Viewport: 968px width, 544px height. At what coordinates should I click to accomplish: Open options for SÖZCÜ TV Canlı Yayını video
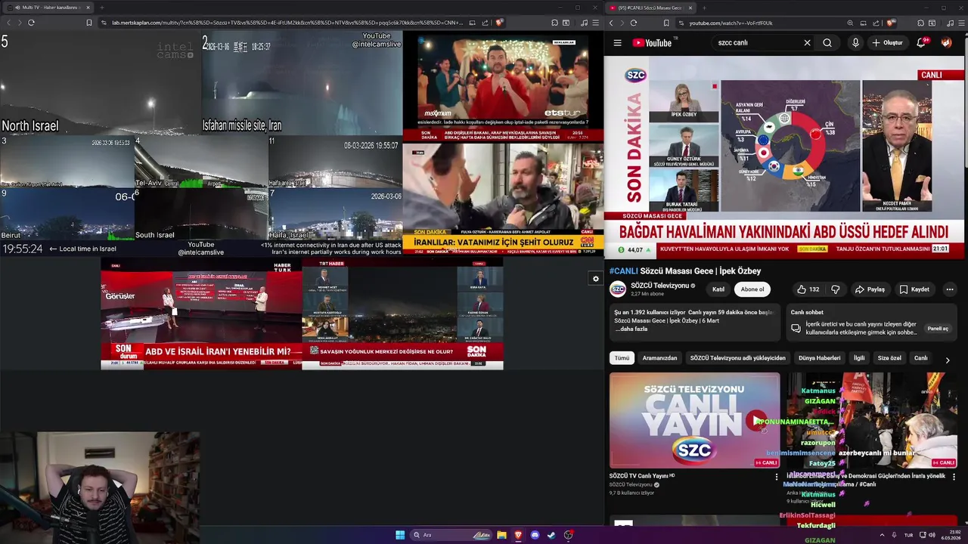(776, 477)
